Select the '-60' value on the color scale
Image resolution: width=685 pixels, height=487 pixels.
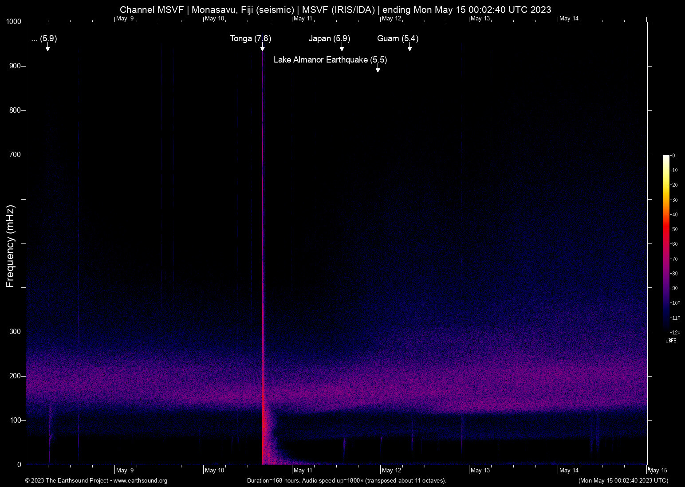click(x=674, y=244)
